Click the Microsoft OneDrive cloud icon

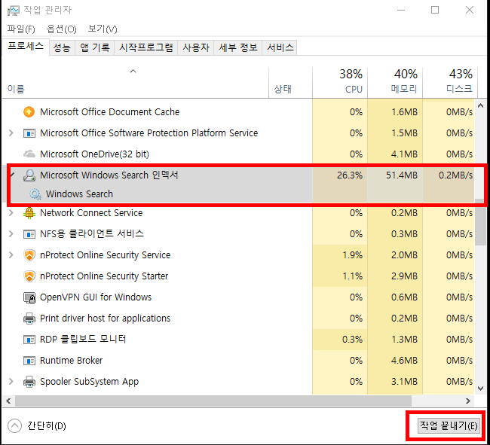(x=29, y=154)
